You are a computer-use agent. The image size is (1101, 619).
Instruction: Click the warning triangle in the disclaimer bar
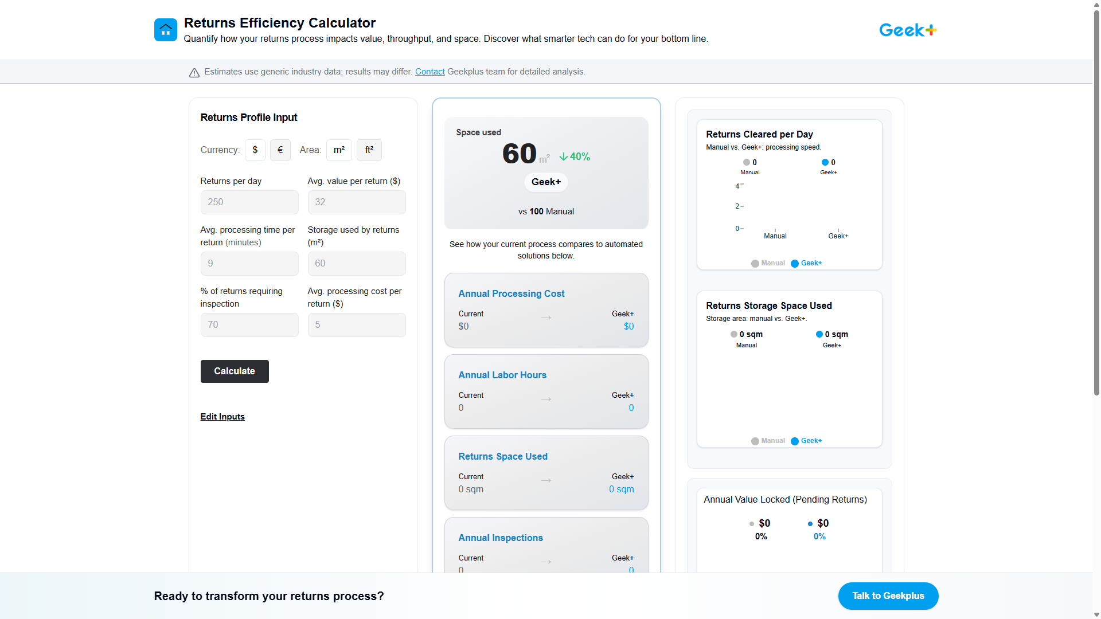[193, 72]
